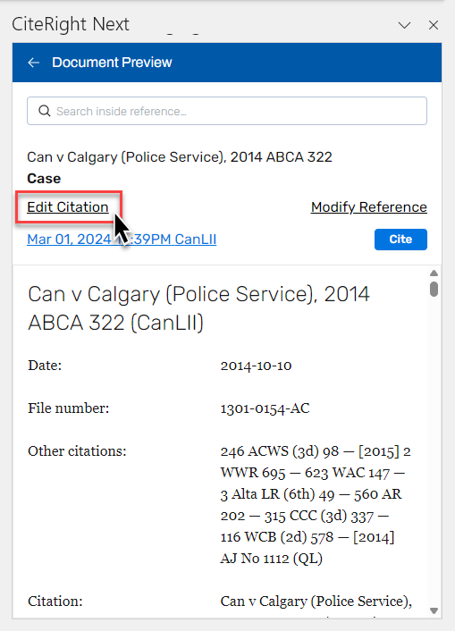
Task: Click the magnifying glass search icon
Action: tap(45, 111)
